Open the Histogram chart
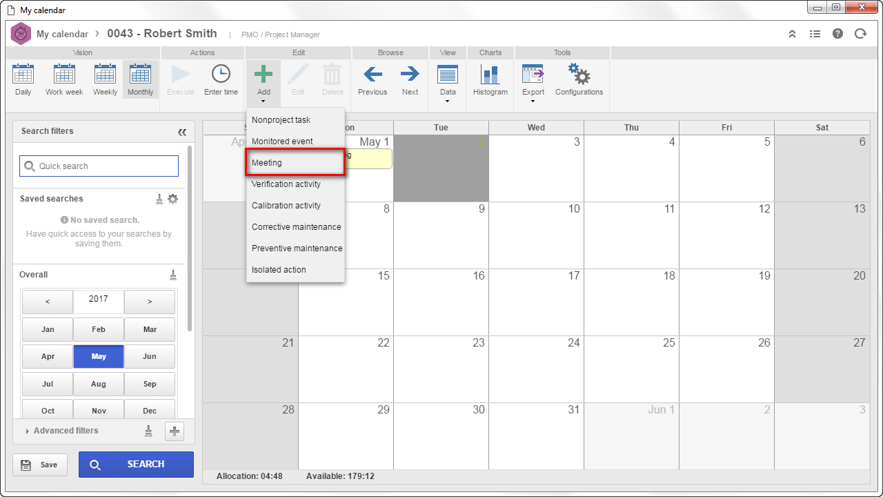The width and height of the screenshot is (883, 497). pyautogui.click(x=490, y=79)
